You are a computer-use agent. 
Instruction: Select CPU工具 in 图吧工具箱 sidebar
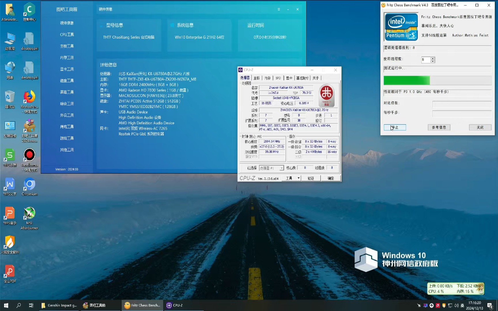point(67,35)
